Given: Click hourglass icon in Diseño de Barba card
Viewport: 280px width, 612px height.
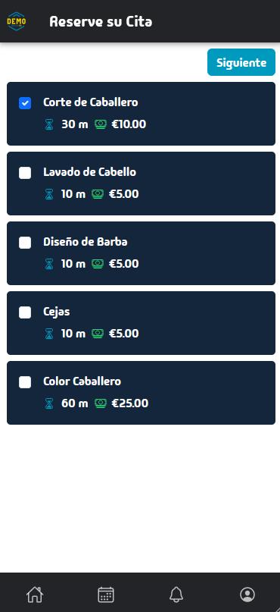Looking at the screenshot, I should 49,264.
